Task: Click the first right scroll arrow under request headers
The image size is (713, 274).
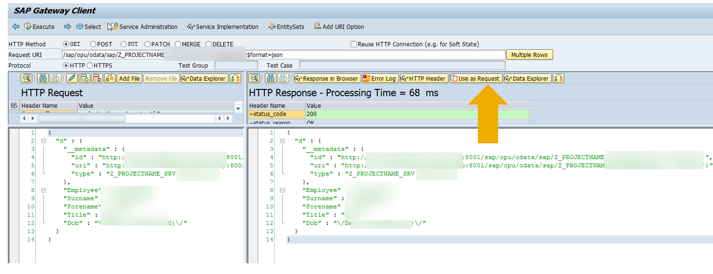Action: click(x=33, y=119)
